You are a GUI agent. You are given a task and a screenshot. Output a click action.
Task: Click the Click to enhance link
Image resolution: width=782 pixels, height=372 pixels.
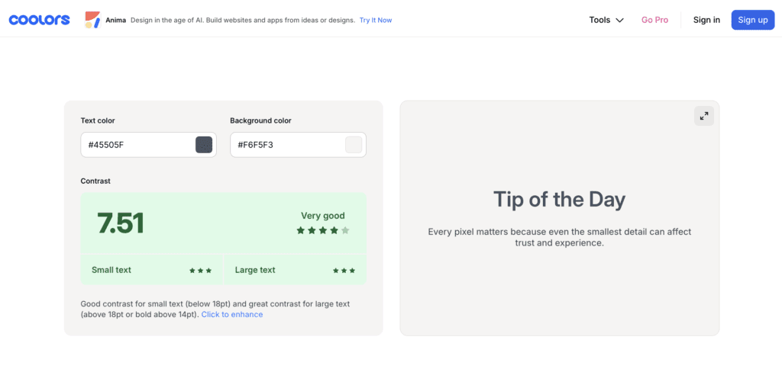[232, 314]
